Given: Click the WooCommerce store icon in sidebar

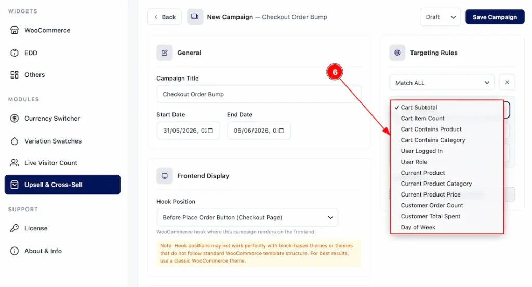Looking at the screenshot, I should coord(14,30).
